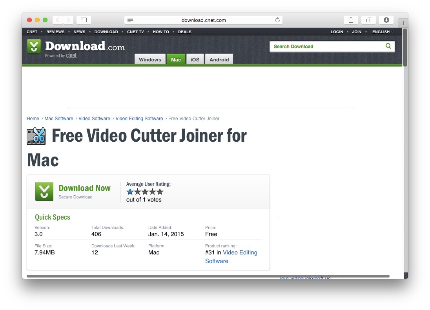Screen dimensions: 430x310
Task: Open the DEALS menu item
Action: (x=184, y=32)
